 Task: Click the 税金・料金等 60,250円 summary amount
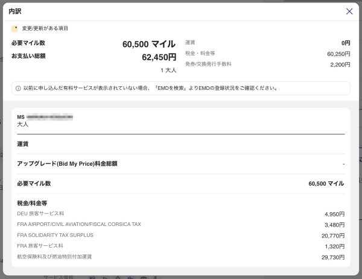pos(335,54)
